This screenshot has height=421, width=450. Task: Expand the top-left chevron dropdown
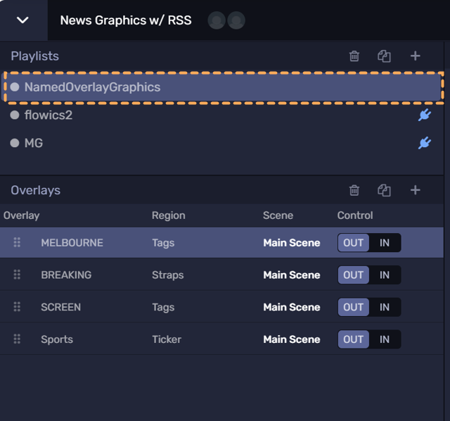click(x=22, y=20)
